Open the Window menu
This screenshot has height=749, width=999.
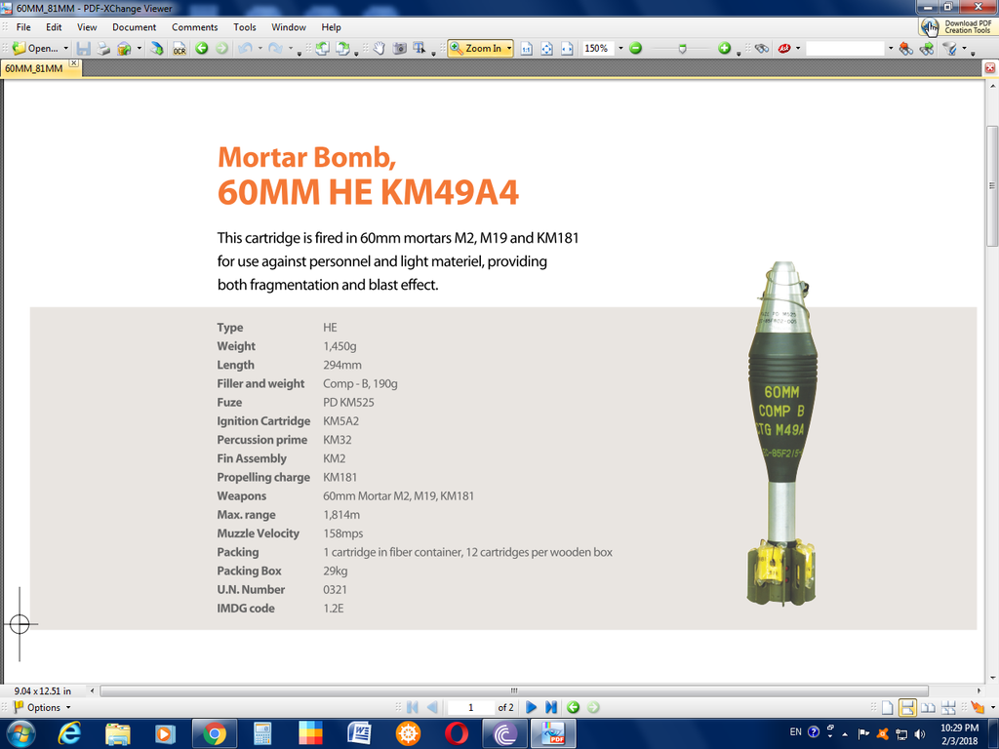(289, 27)
